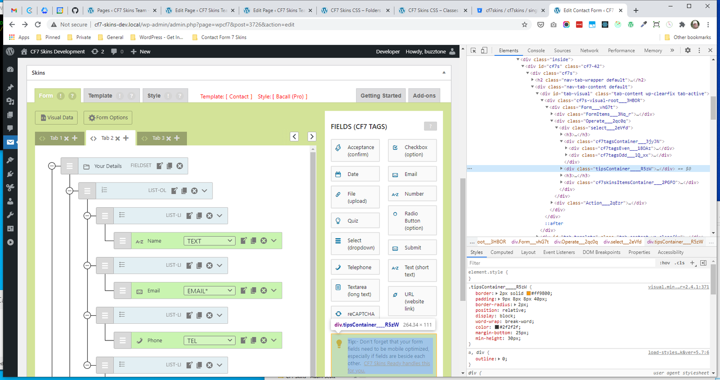Add a new tab after Tab 2
The height and width of the screenshot is (380, 720).
point(126,138)
